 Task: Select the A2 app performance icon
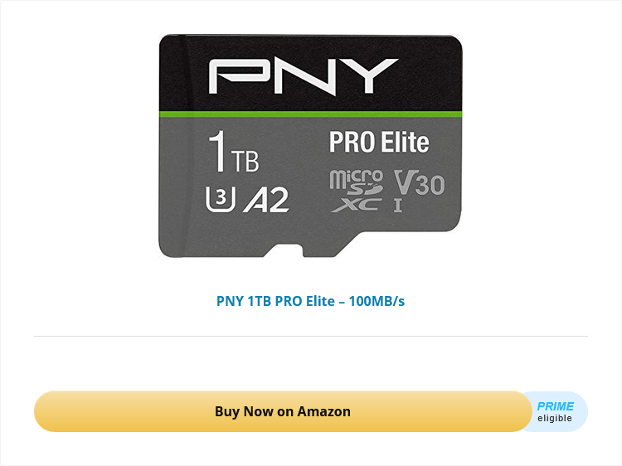pos(266,199)
